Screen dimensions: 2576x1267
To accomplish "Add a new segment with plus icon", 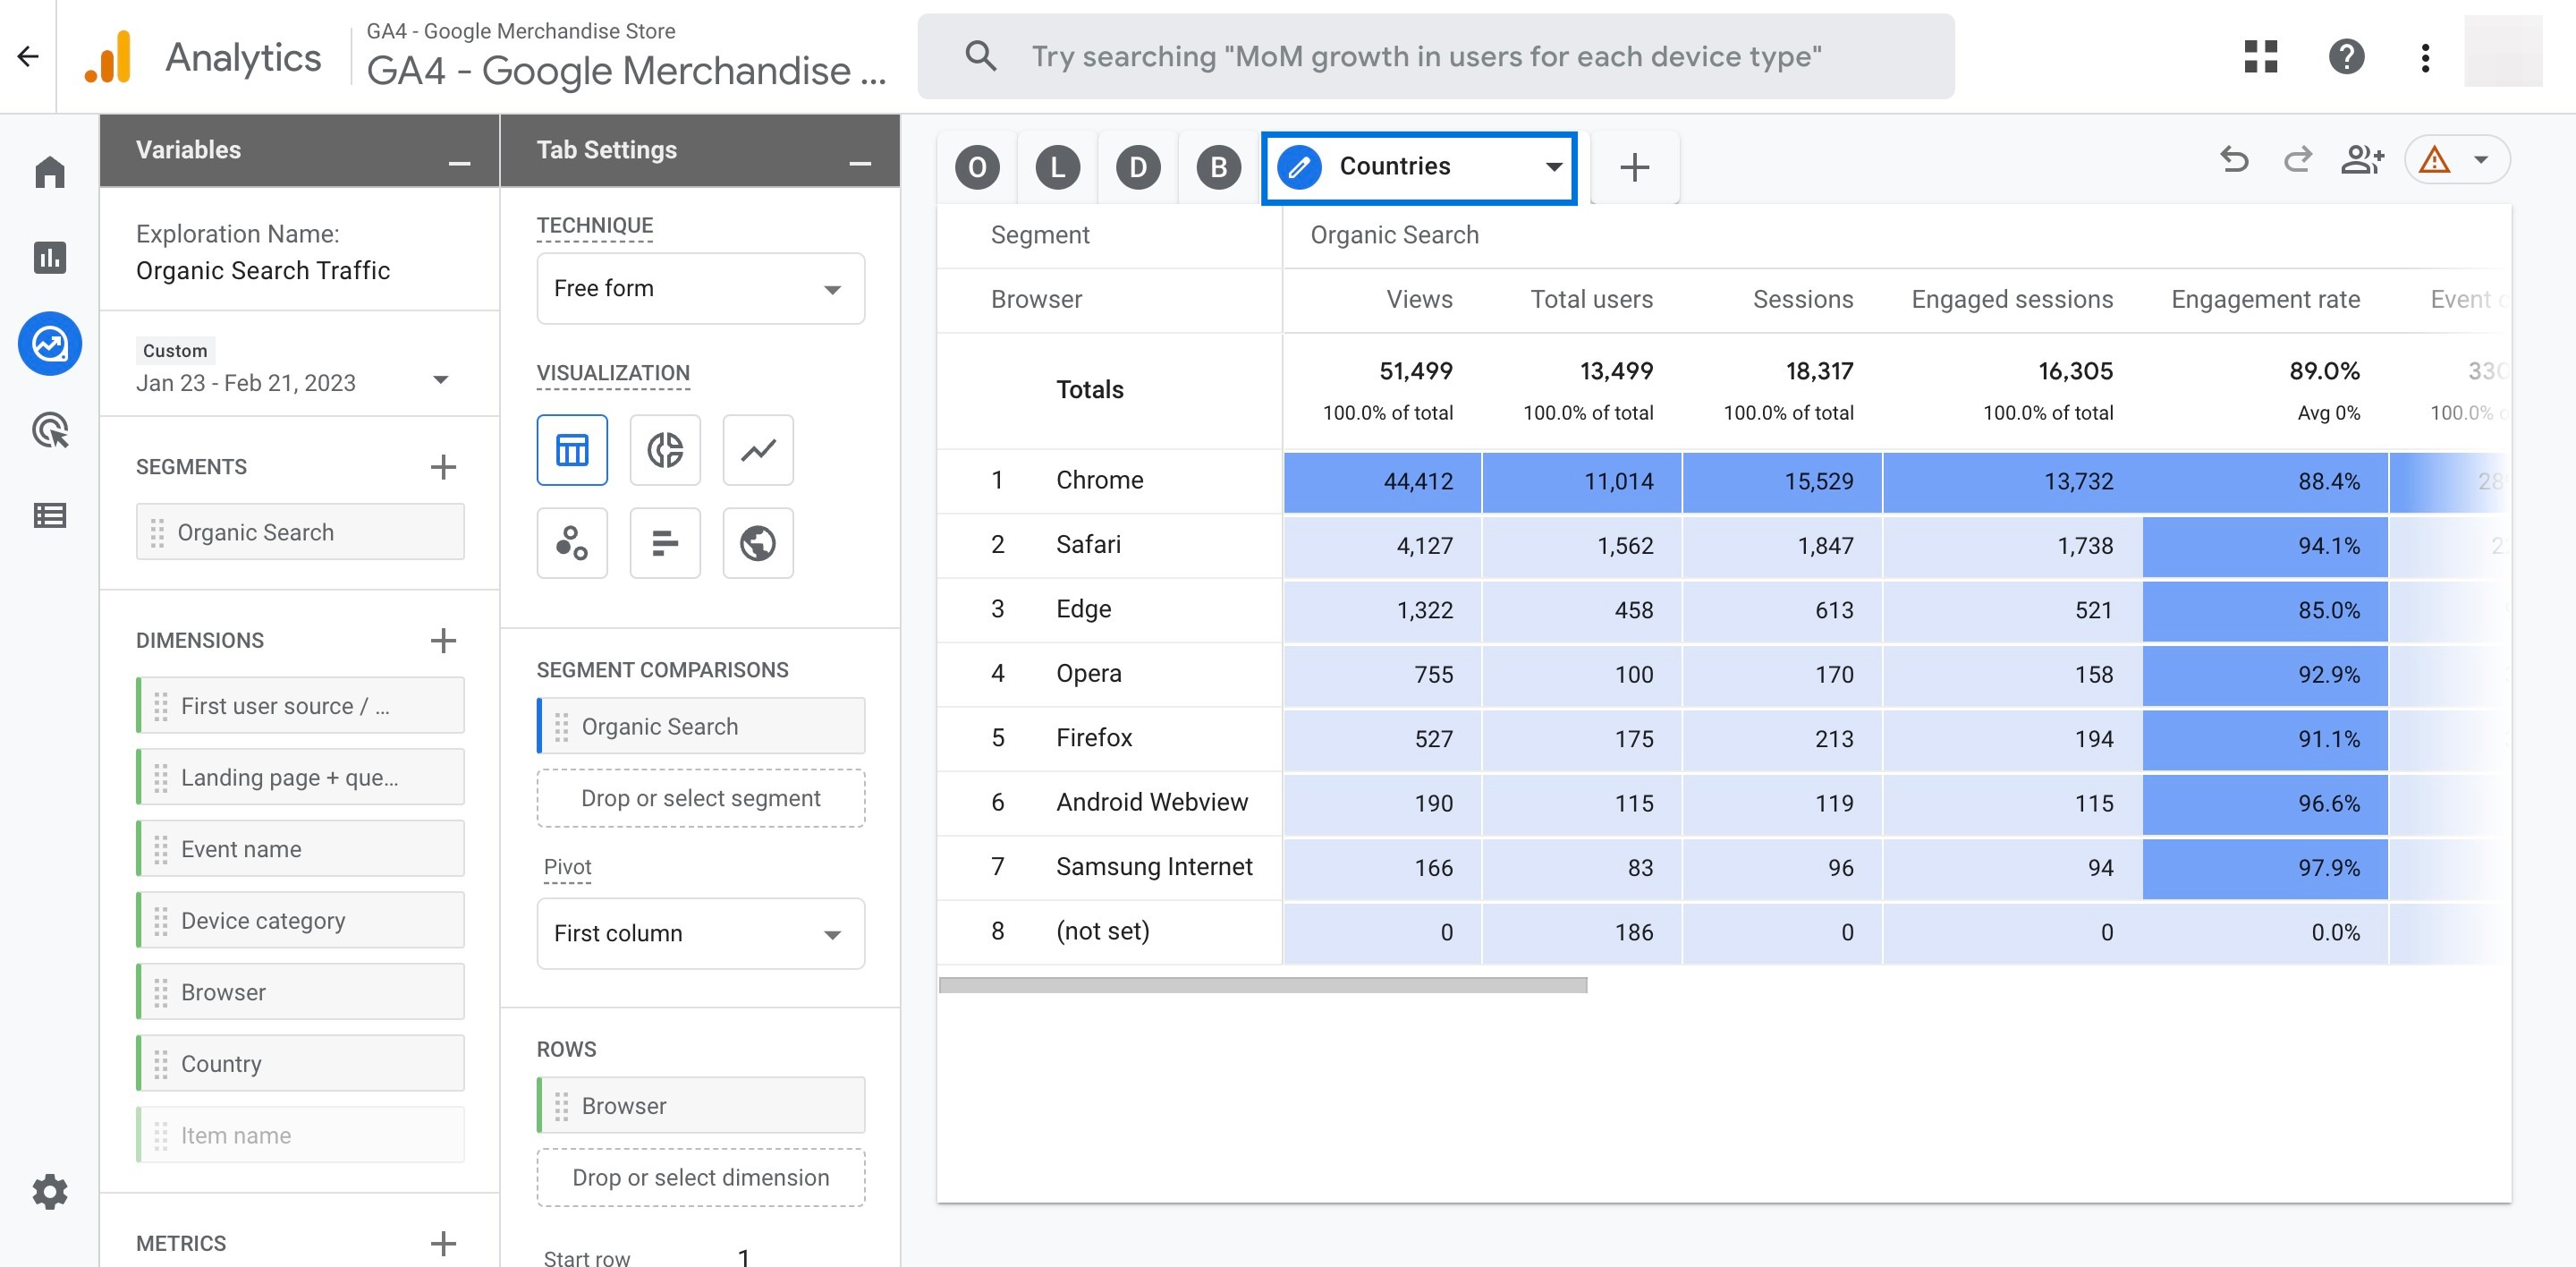I will [443, 467].
